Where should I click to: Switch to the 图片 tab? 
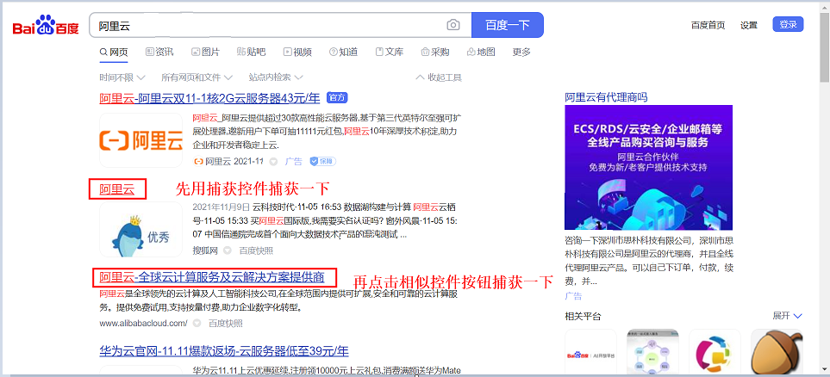pos(205,52)
